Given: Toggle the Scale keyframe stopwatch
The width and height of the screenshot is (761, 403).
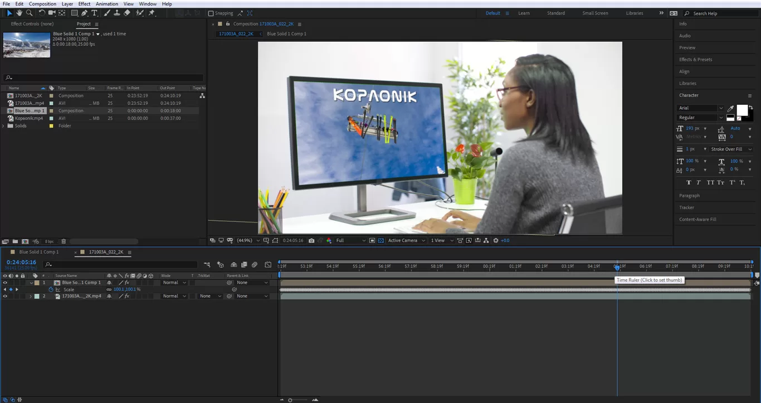Looking at the screenshot, I should click(x=51, y=289).
